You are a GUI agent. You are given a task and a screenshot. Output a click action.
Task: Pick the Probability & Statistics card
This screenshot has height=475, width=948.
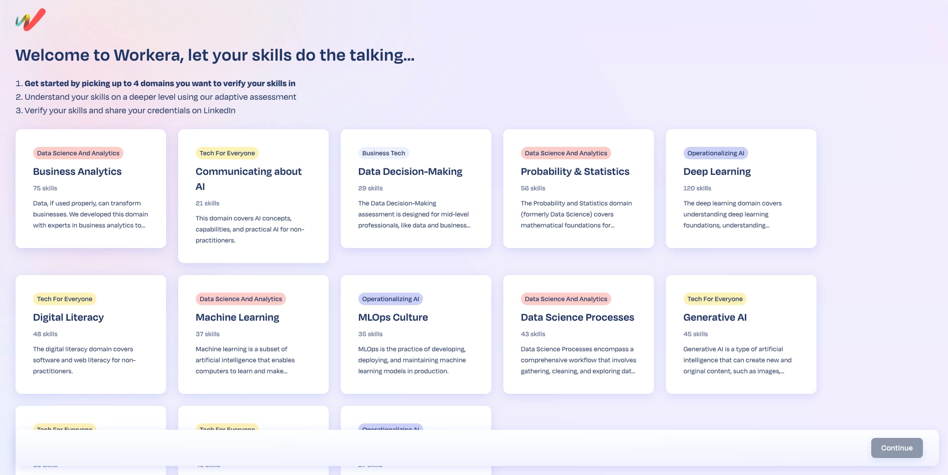(579, 188)
